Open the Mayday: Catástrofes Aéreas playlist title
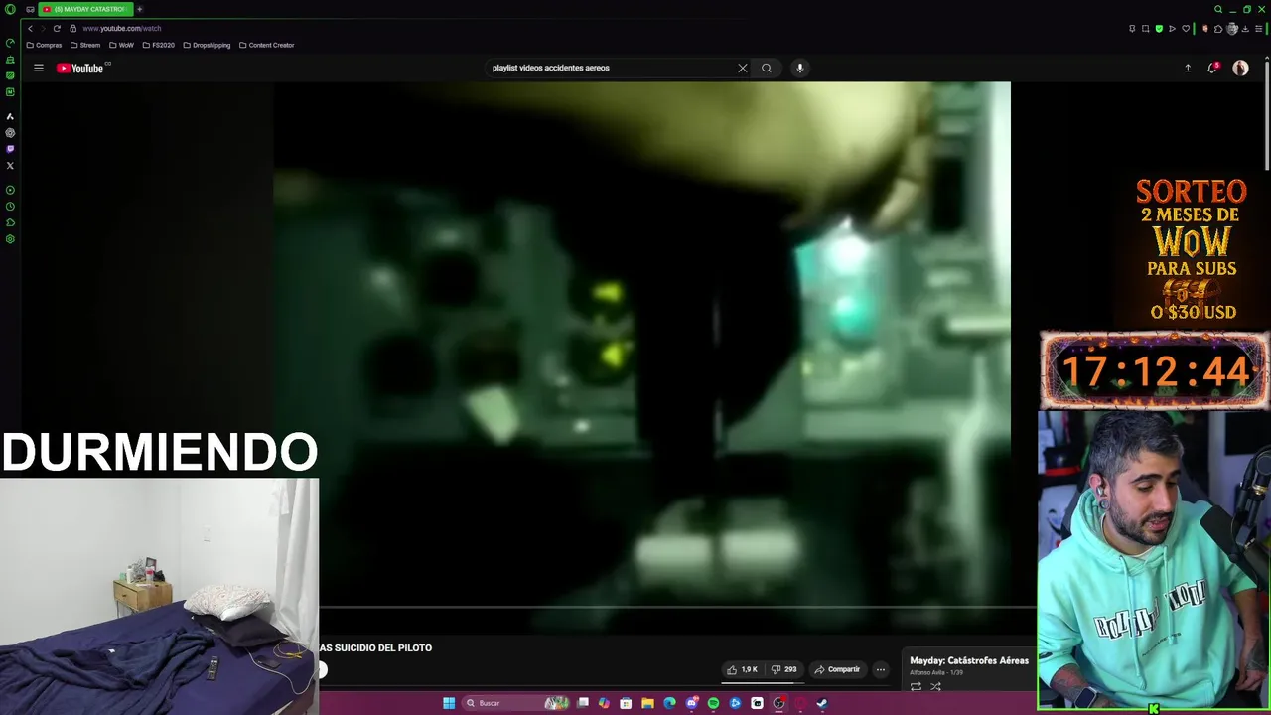 (x=969, y=660)
